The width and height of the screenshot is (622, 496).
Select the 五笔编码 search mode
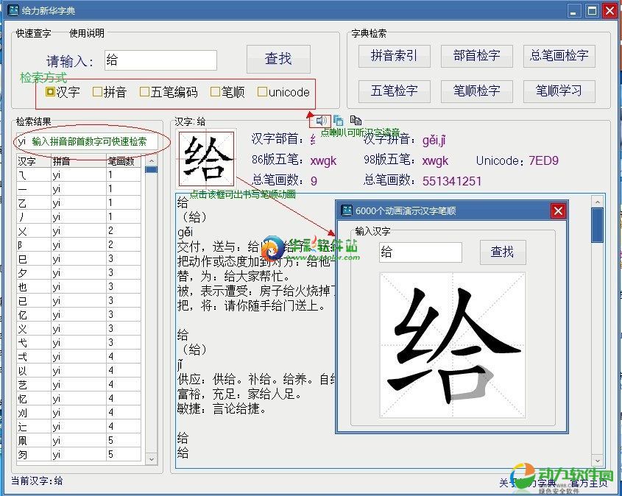144,93
